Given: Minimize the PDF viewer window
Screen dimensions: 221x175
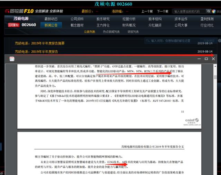Looking at the screenshot, I should click(x=199, y=59).
